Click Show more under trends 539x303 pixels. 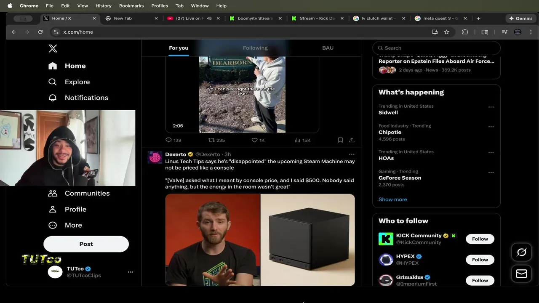pos(392,199)
